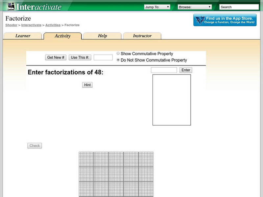Focus the Use This # number field
The image size is (263, 197).
click(x=103, y=57)
